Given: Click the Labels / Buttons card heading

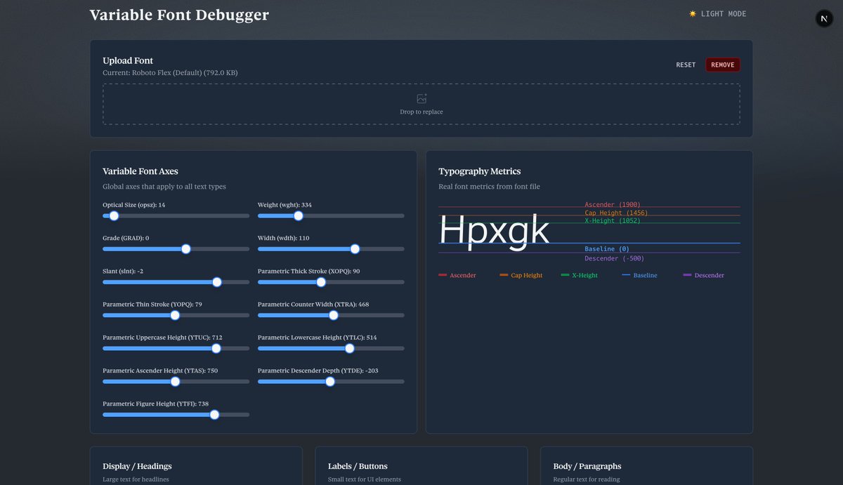Looking at the screenshot, I should 358,466.
